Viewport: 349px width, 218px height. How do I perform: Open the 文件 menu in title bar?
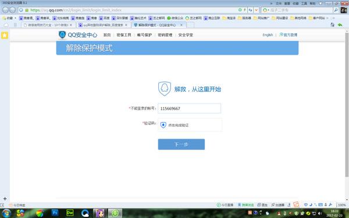click(x=279, y=3)
